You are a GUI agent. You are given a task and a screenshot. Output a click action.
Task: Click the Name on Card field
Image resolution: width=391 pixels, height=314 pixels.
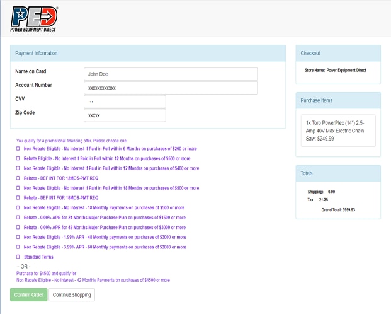click(170, 74)
